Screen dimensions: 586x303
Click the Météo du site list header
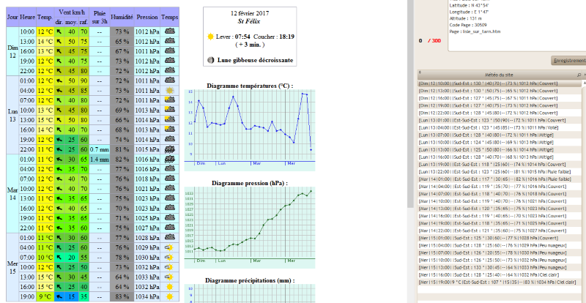click(x=501, y=75)
